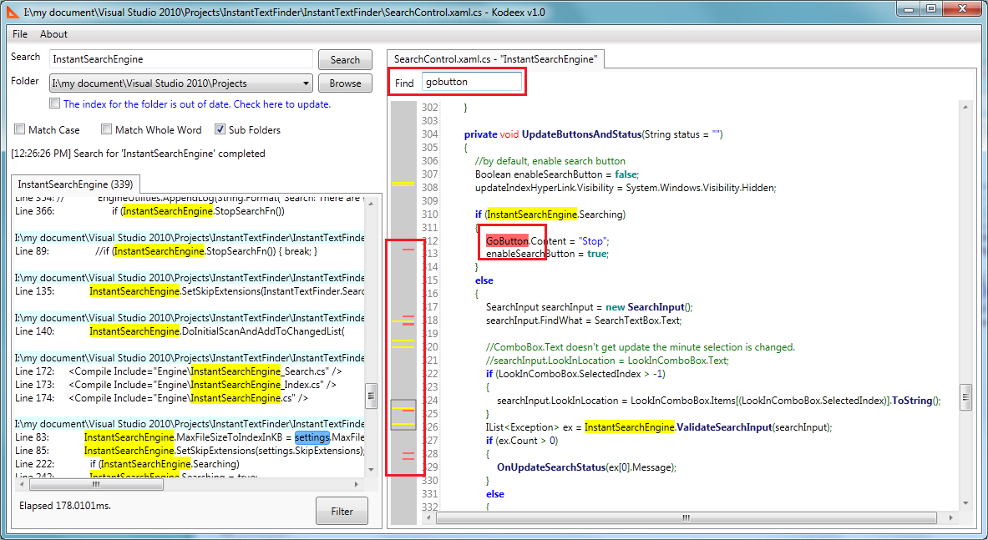Viewport: 988px width, 540px height.
Task: Click the code editor's scroll down arrow
Action: (965, 503)
